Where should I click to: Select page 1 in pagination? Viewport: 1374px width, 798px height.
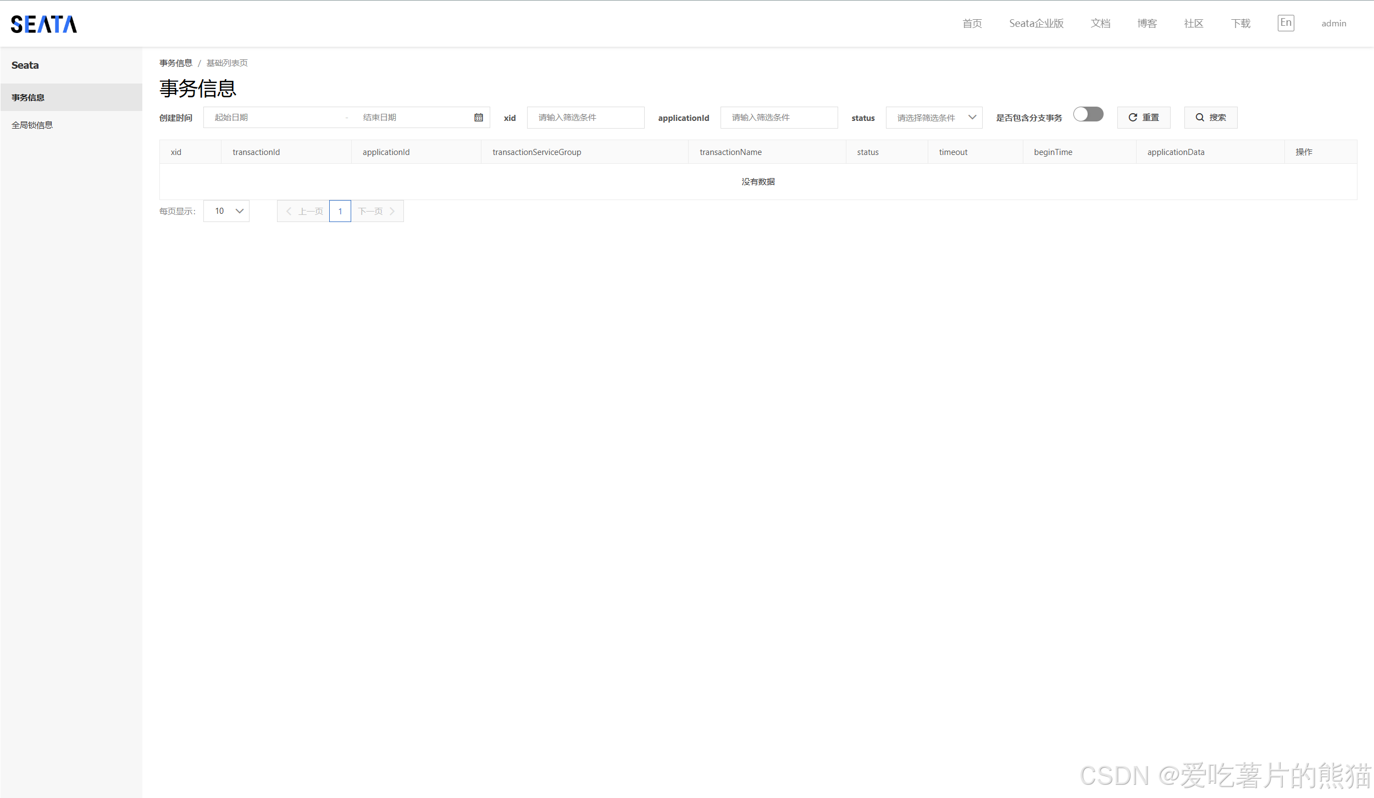tap(340, 212)
